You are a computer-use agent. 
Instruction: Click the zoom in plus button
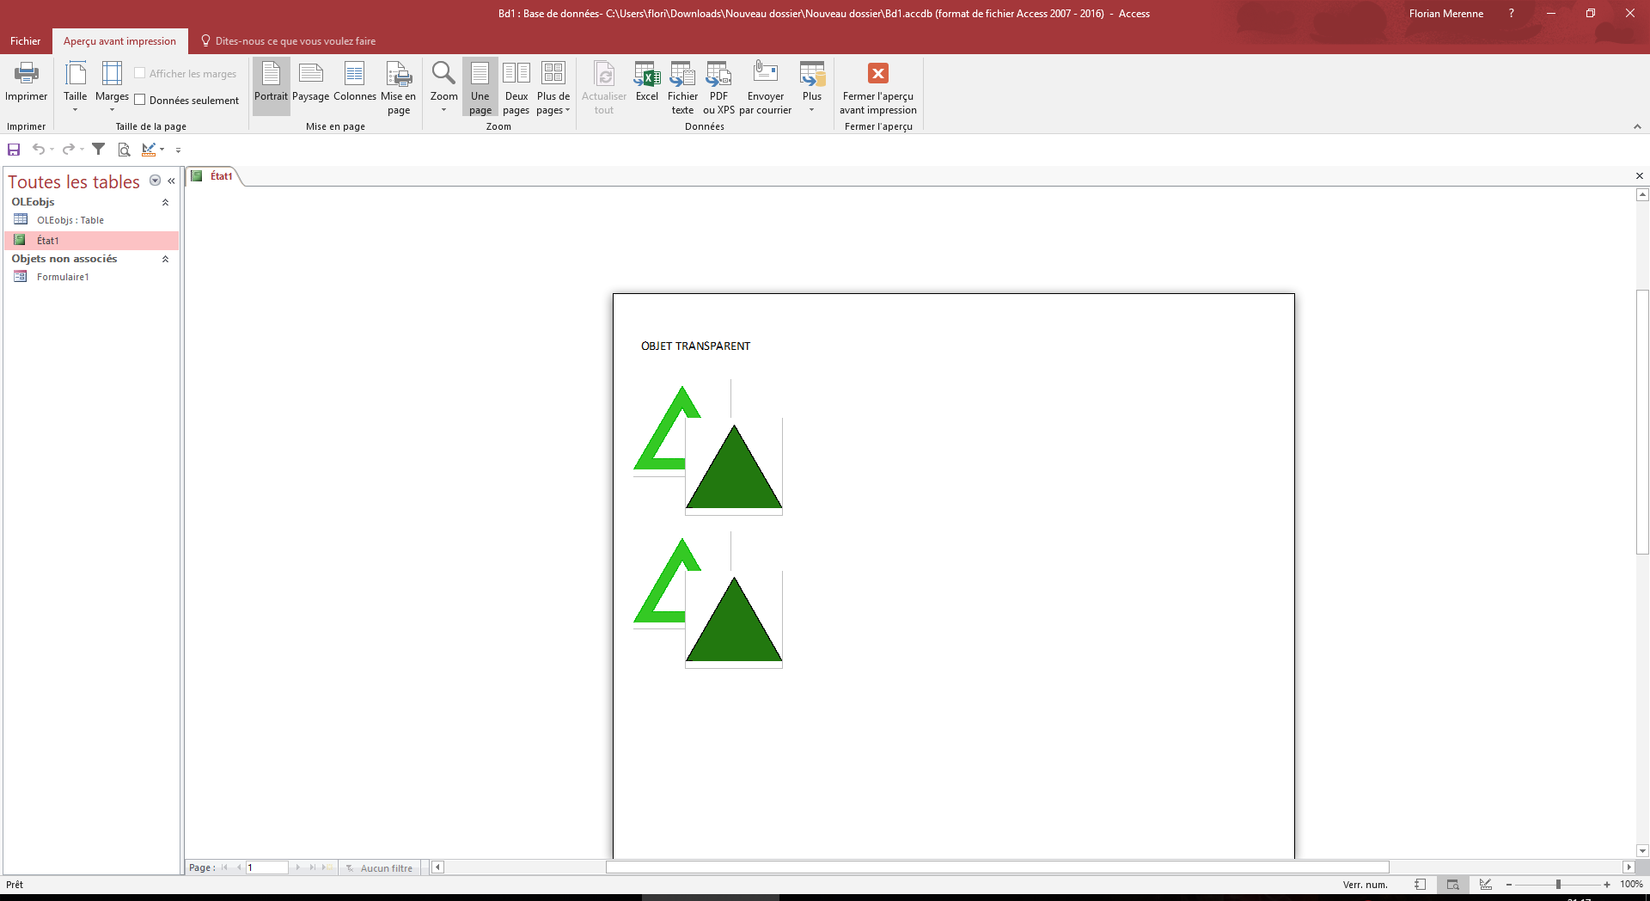tap(1607, 885)
